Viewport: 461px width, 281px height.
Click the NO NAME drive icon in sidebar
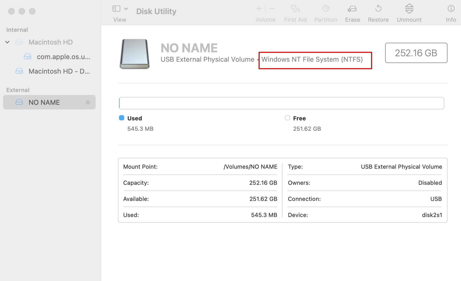point(19,102)
